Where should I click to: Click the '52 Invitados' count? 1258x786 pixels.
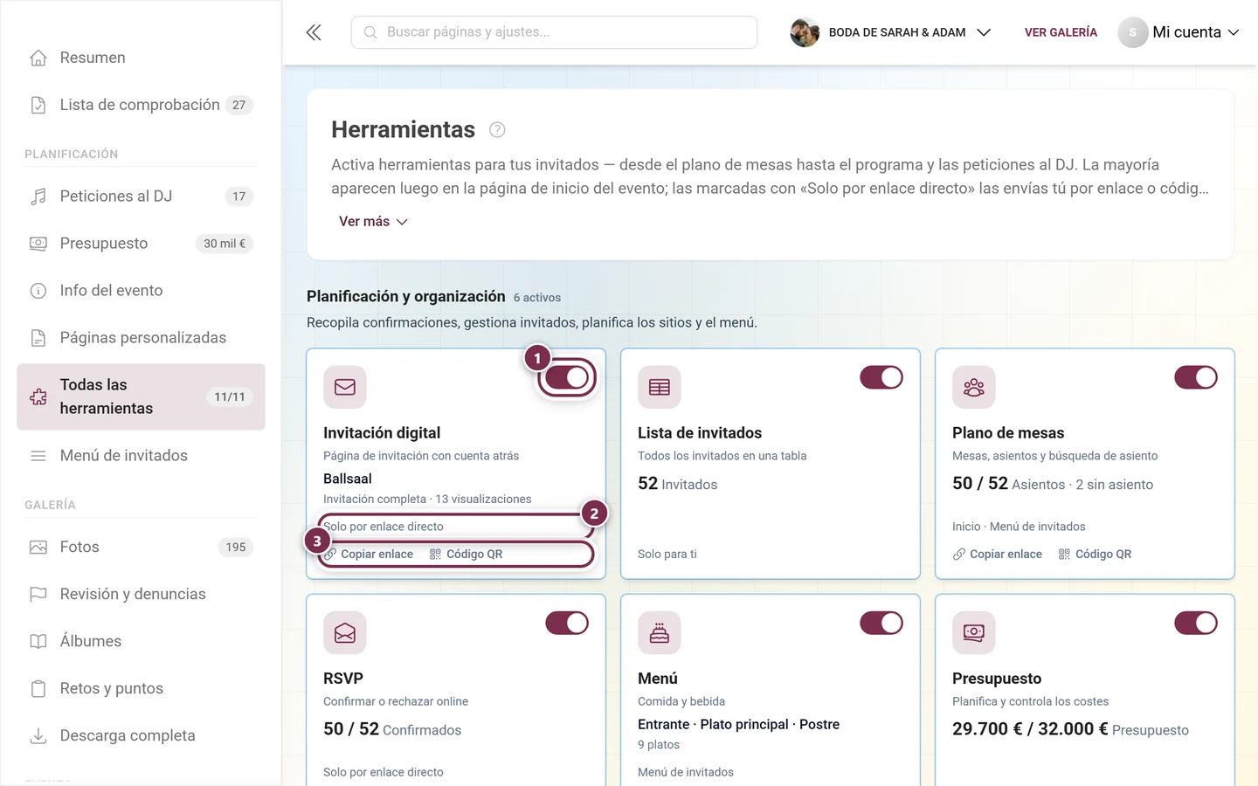[x=678, y=484]
